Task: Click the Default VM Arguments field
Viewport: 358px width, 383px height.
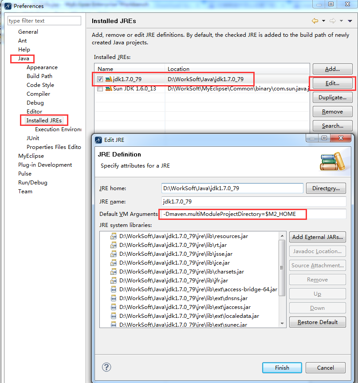Action: tap(254, 214)
